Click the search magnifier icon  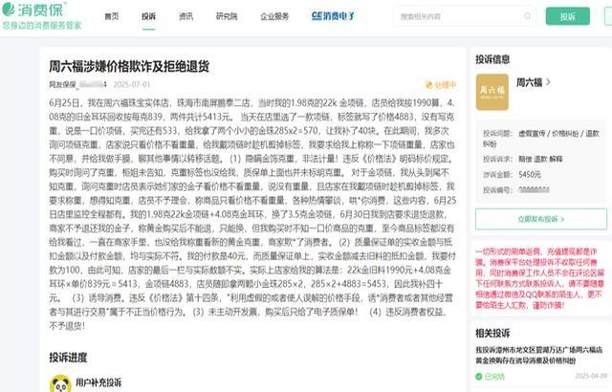(527, 16)
